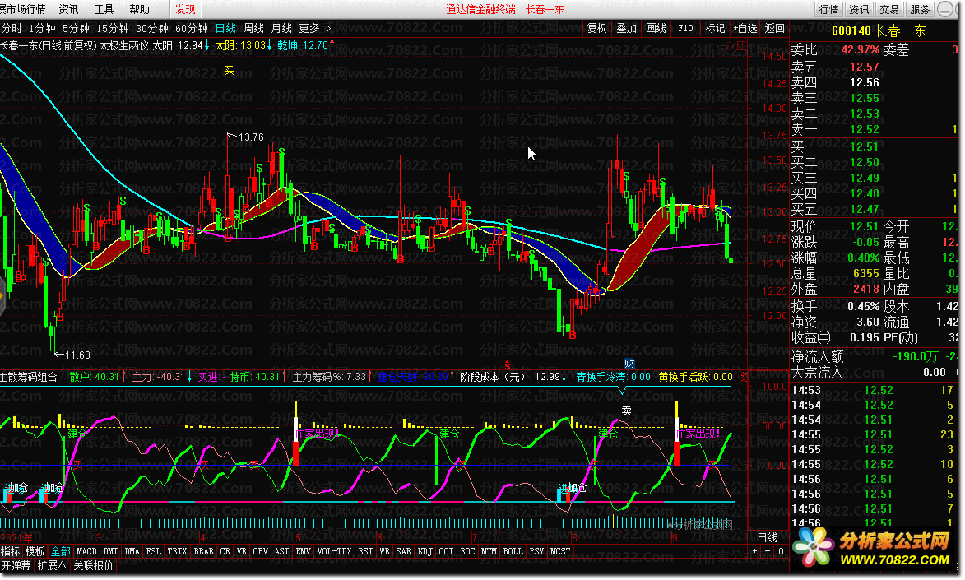The width and height of the screenshot is (965, 580).
Task: Switch to 周线 weekly chart
Action: pyautogui.click(x=253, y=28)
